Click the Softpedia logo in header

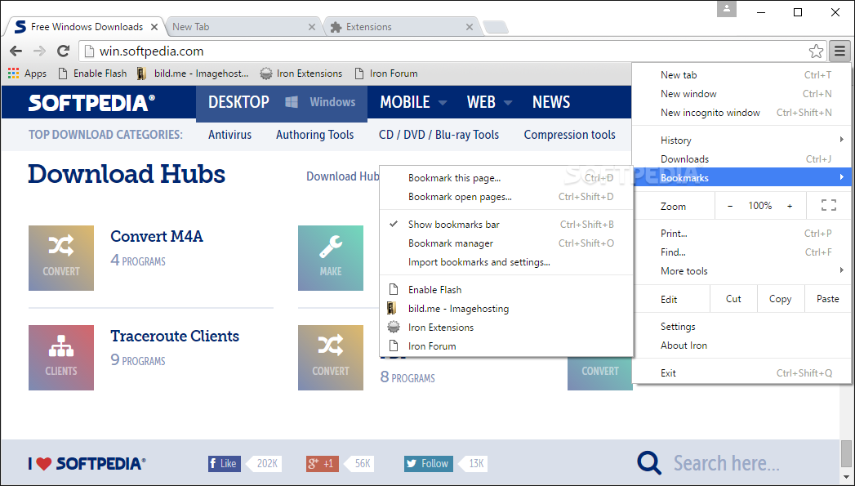pos(91,103)
